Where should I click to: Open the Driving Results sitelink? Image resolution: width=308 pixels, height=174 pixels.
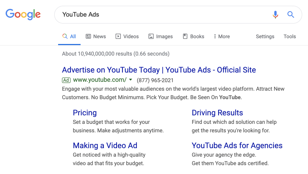tap(217, 113)
